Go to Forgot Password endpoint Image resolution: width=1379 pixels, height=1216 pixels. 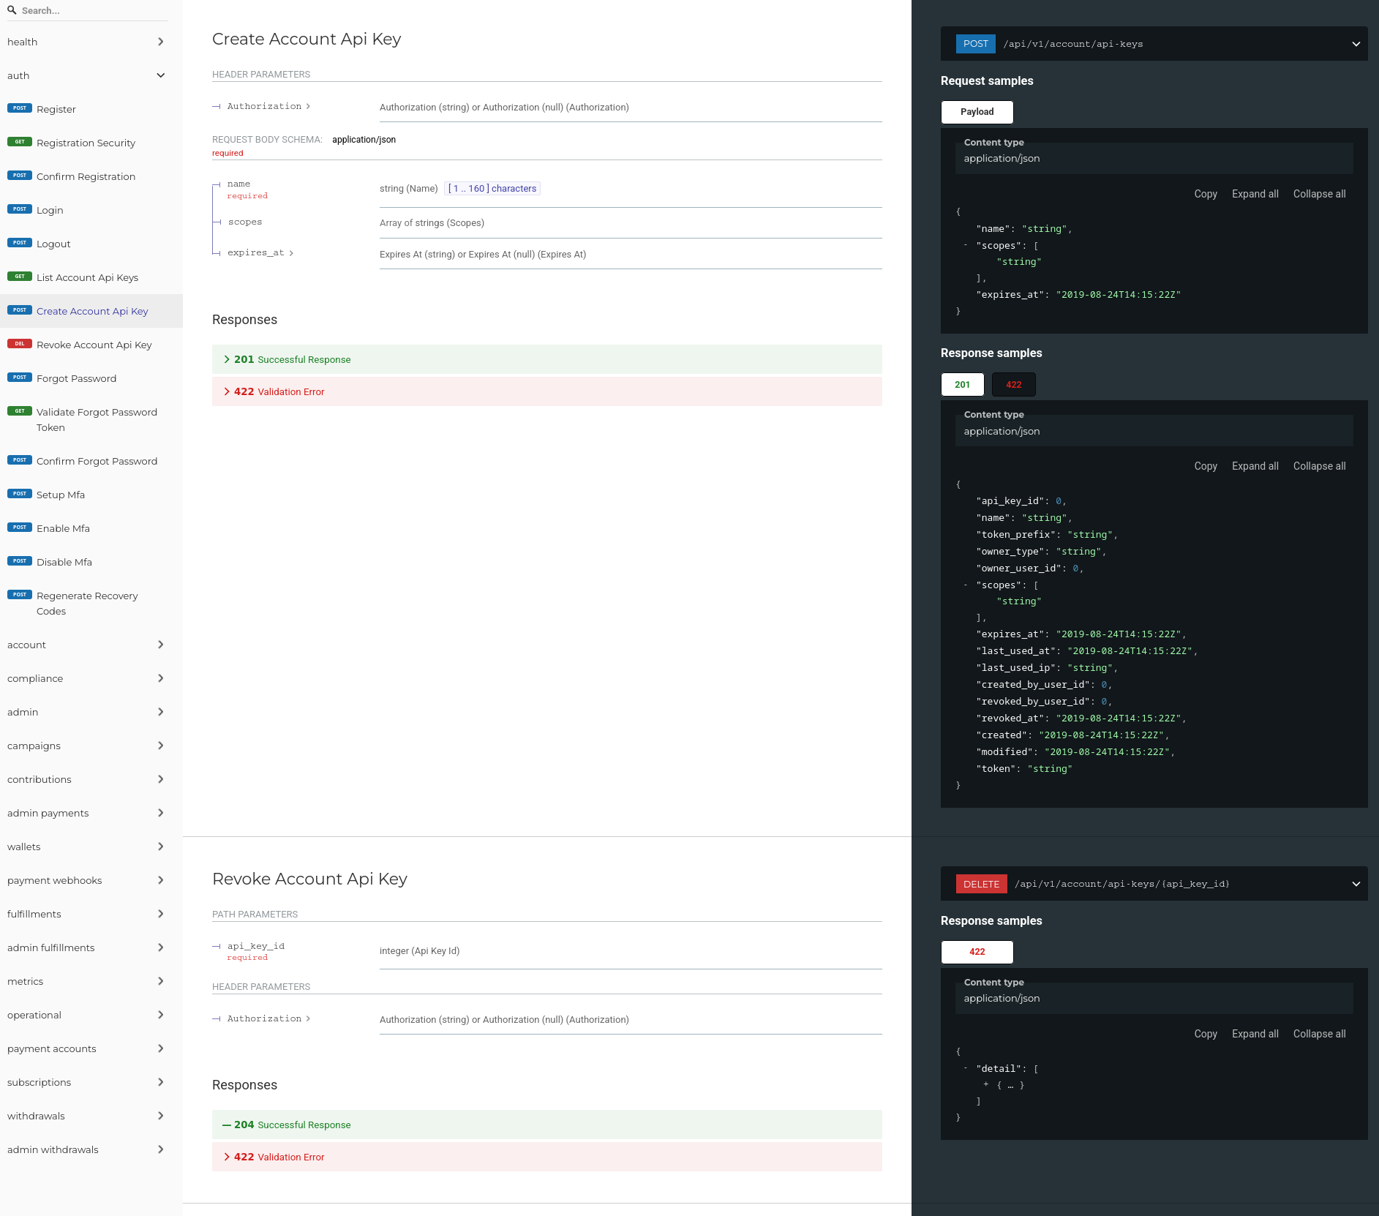point(91,378)
